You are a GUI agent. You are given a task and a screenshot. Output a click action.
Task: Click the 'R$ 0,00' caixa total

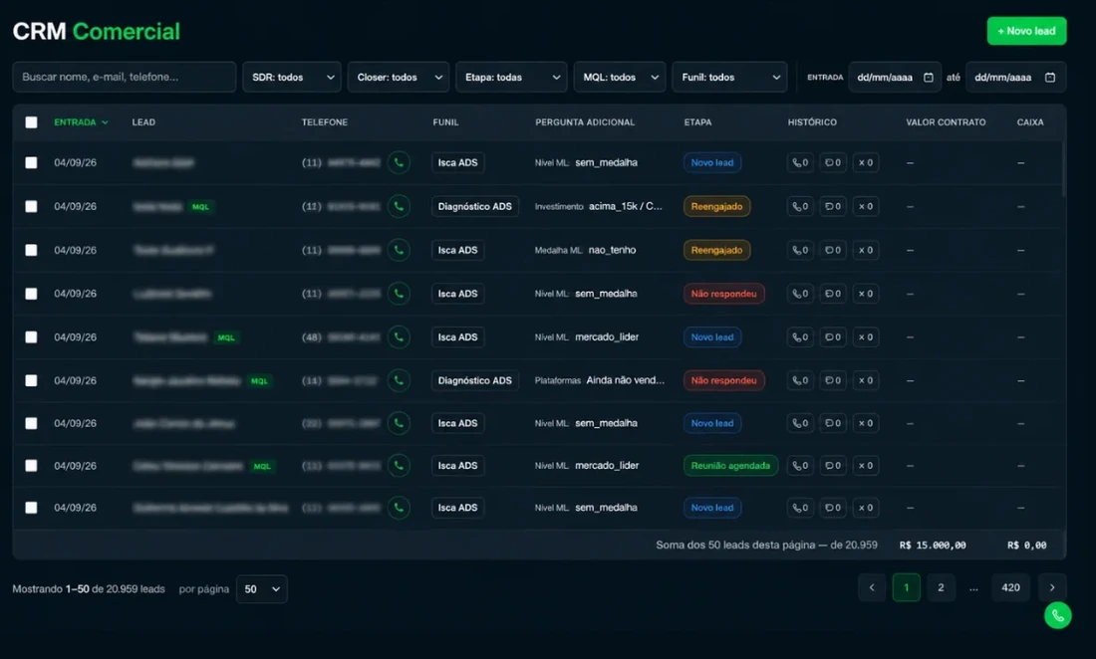click(x=1027, y=546)
